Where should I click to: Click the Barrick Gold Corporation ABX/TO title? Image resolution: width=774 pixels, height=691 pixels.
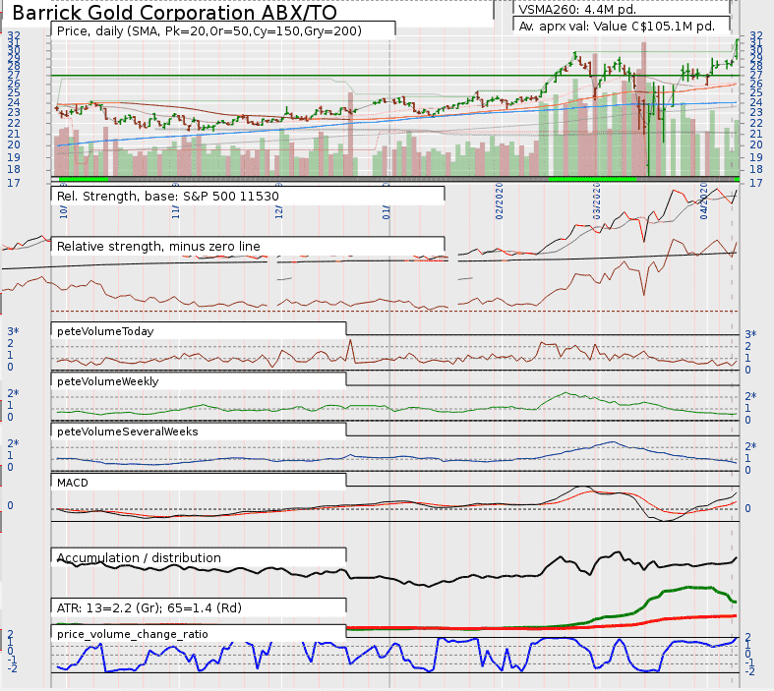point(174,13)
